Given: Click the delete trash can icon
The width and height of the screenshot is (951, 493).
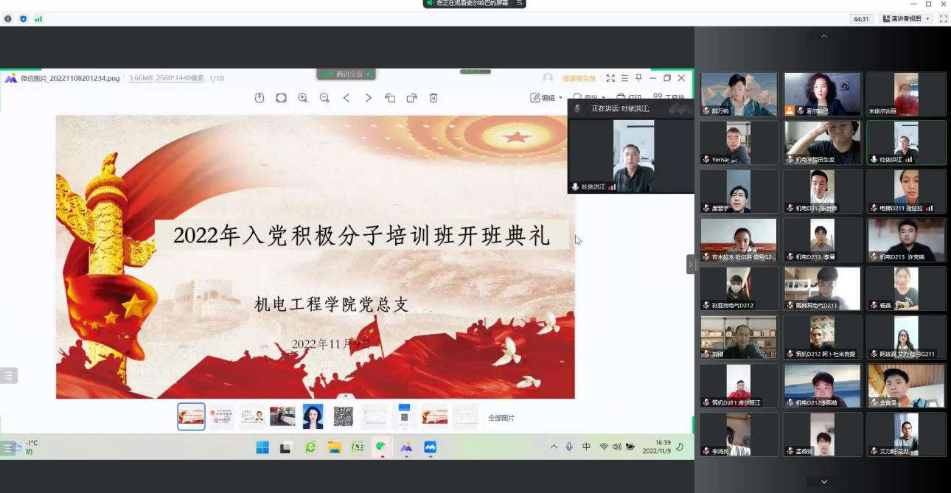Looking at the screenshot, I should click(433, 98).
